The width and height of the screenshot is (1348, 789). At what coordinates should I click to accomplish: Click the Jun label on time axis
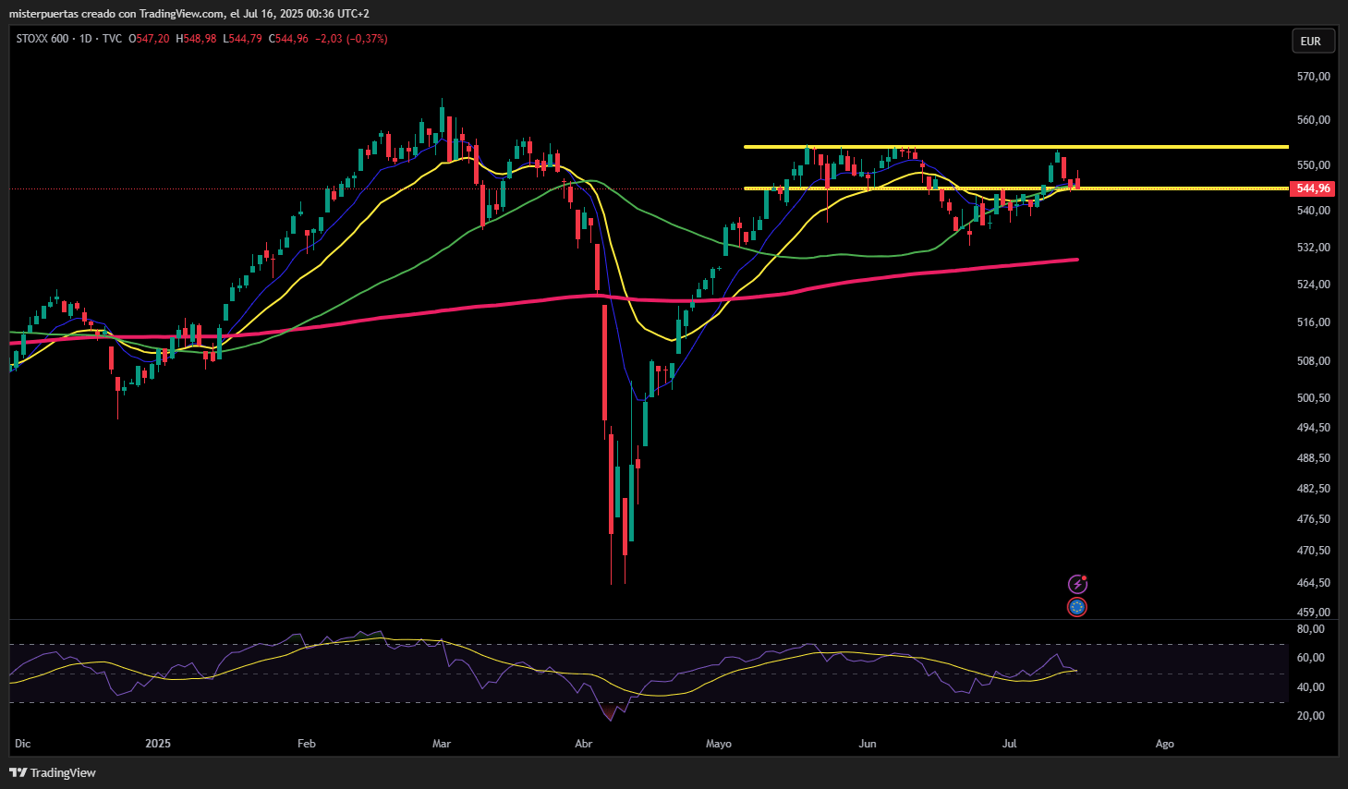point(867,744)
